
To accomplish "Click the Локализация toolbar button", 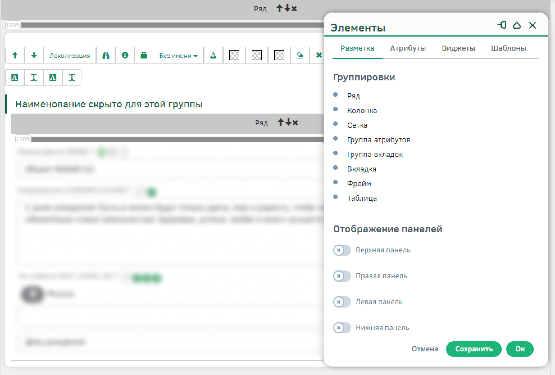I will [x=70, y=56].
